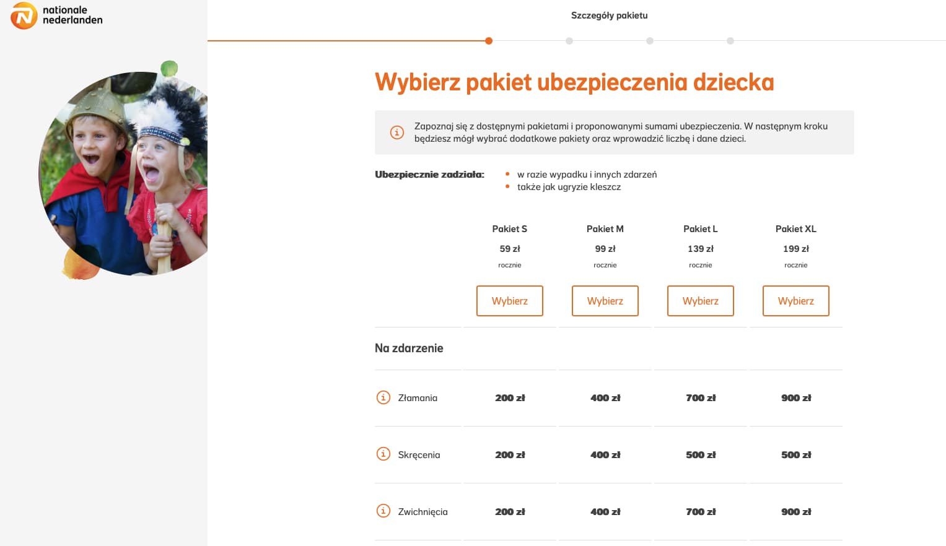Click the Pakiet XL column heading
This screenshot has width=946, height=546.
point(796,229)
